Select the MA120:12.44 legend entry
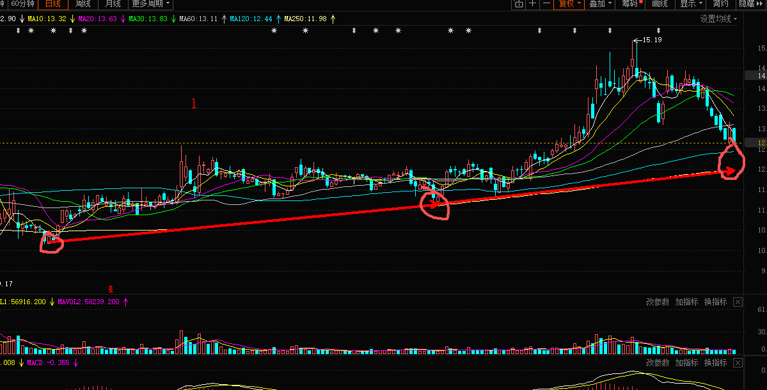767x390 pixels. [251, 19]
